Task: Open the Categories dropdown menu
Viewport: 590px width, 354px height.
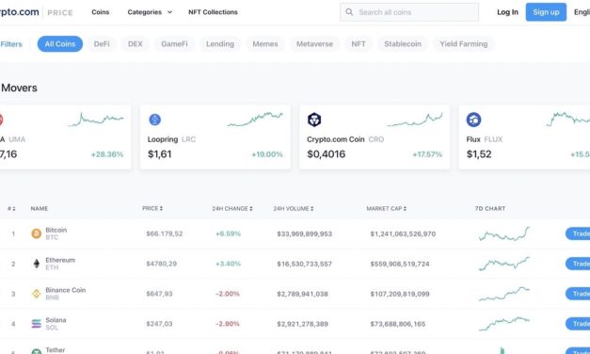Action: point(150,12)
